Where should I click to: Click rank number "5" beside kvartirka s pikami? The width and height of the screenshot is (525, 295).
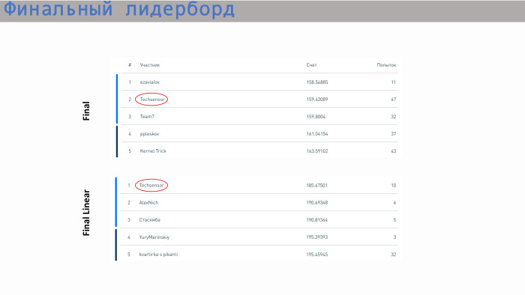click(129, 255)
